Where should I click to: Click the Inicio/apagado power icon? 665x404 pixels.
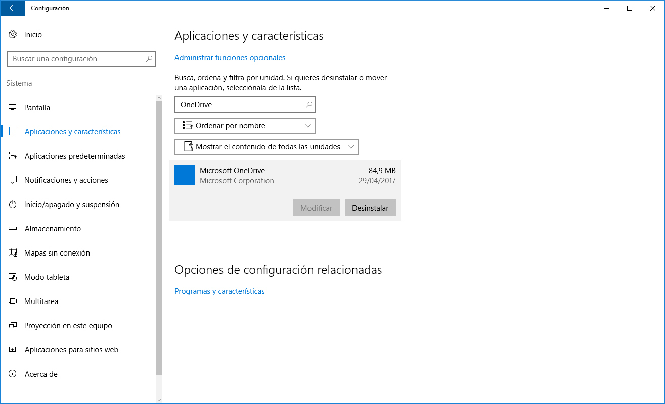coord(13,205)
